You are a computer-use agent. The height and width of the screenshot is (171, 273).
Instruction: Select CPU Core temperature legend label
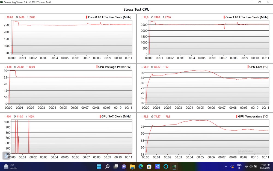pos(259,67)
